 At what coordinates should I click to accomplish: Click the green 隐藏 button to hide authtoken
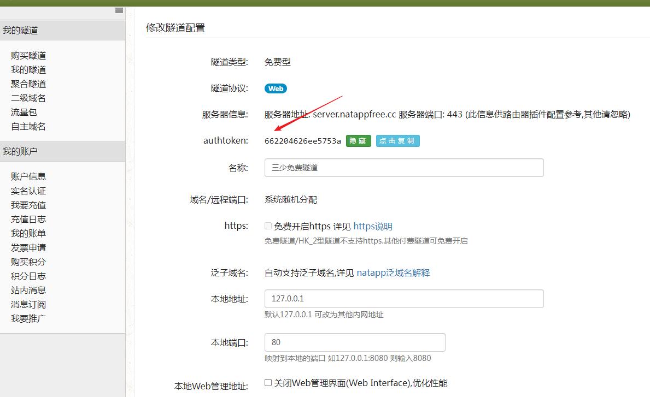(x=358, y=140)
